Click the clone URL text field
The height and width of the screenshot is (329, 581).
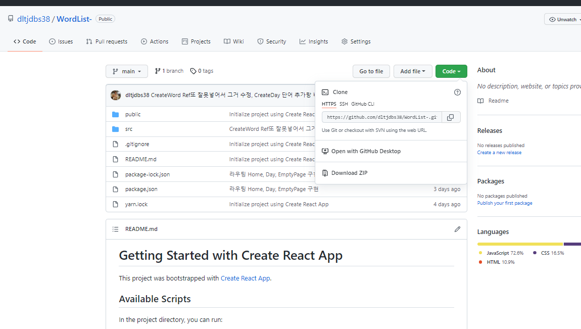(382, 117)
